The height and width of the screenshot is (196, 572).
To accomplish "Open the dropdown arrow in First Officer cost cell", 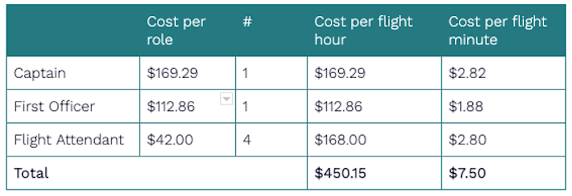I will point(226,99).
